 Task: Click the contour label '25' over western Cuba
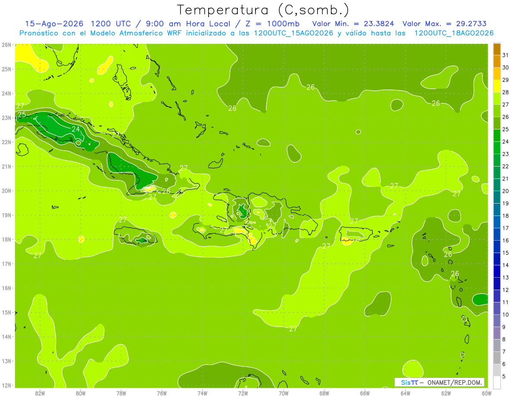tap(22, 114)
